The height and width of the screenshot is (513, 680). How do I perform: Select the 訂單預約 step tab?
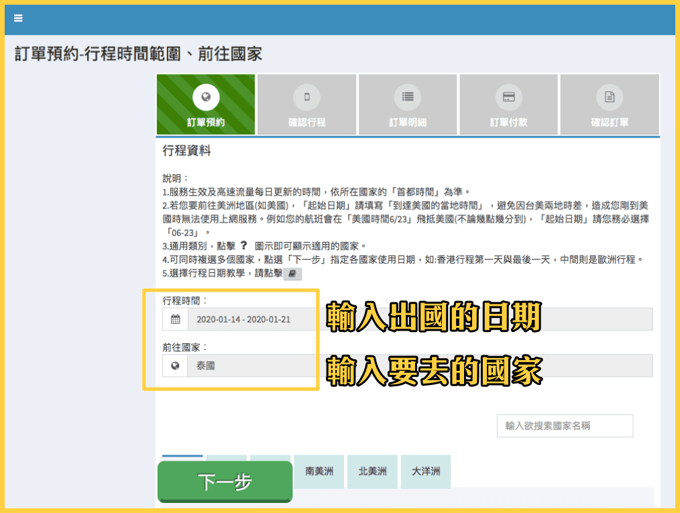pyautogui.click(x=206, y=105)
